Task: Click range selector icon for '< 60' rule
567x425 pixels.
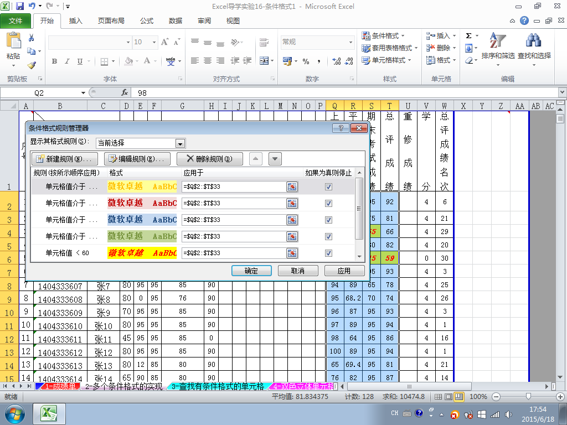Action: tap(292, 253)
